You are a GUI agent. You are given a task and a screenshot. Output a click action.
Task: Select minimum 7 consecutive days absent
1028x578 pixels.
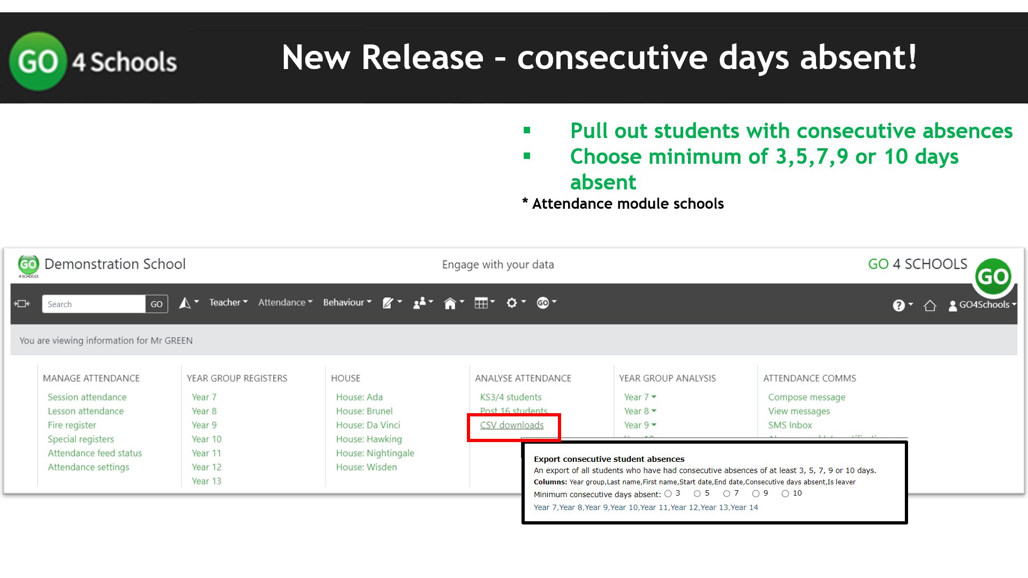point(727,494)
